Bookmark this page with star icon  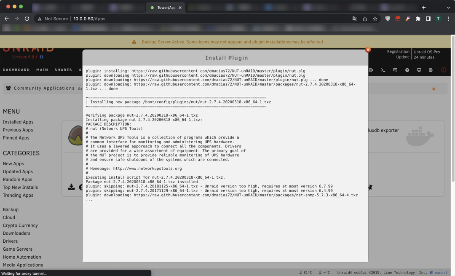pyautogui.click(x=375, y=19)
